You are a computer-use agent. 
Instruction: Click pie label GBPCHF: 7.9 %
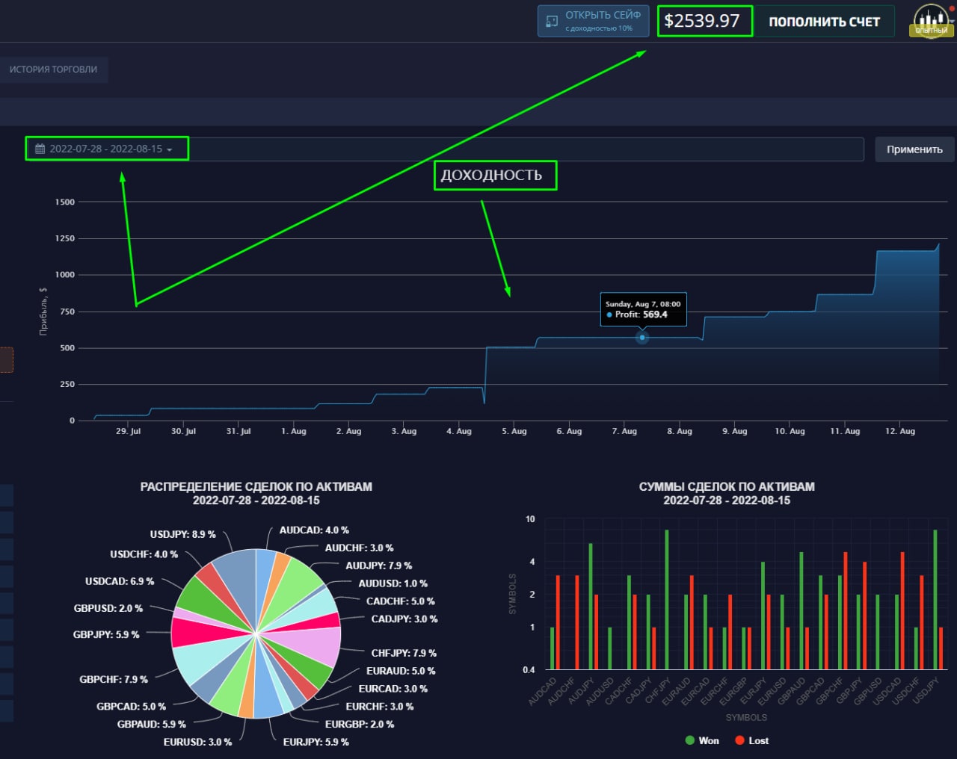(114, 679)
